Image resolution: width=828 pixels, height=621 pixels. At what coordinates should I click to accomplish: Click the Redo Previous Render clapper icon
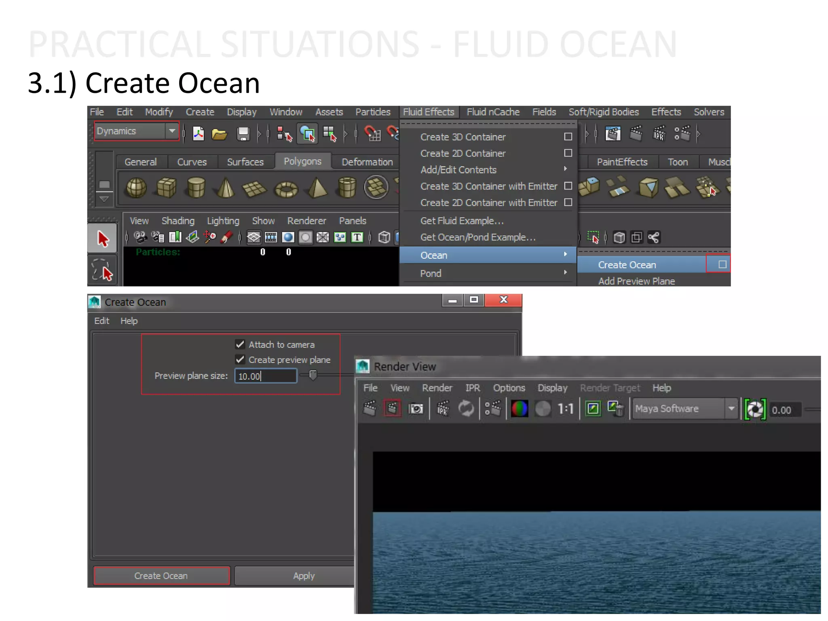[x=370, y=408]
